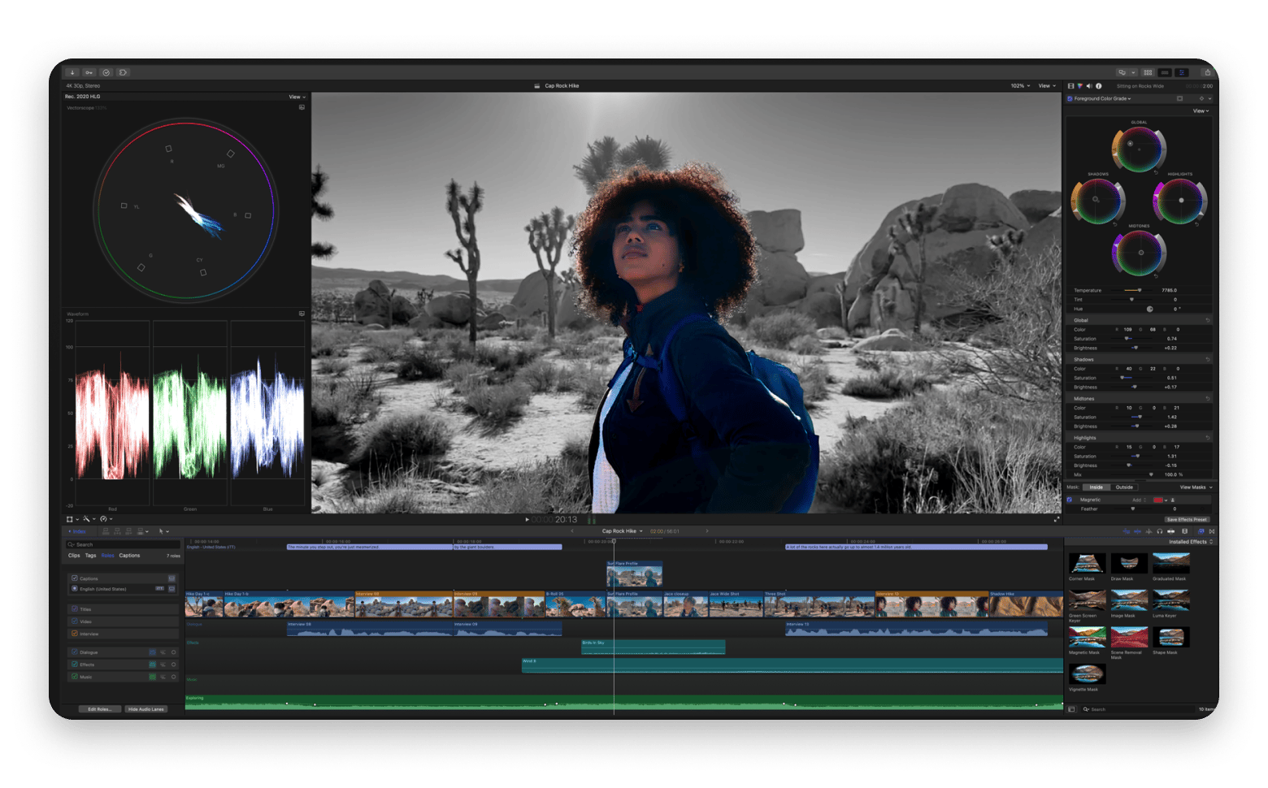The width and height of the screenshot is (1268, 788).
Task: Select the arrow Select tool in timeline toolbar
Action: tap(162, 531)
